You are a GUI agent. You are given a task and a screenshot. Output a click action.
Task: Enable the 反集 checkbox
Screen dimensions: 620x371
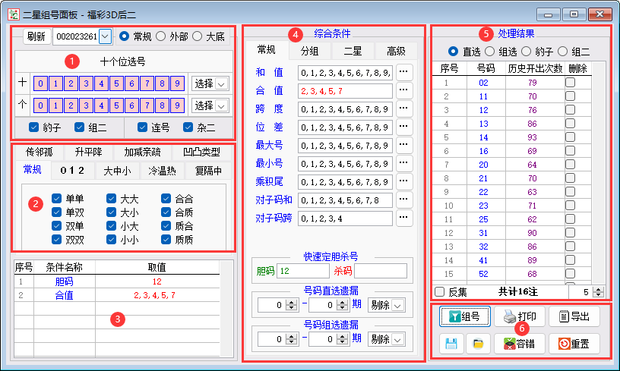(x=438, y=291)
